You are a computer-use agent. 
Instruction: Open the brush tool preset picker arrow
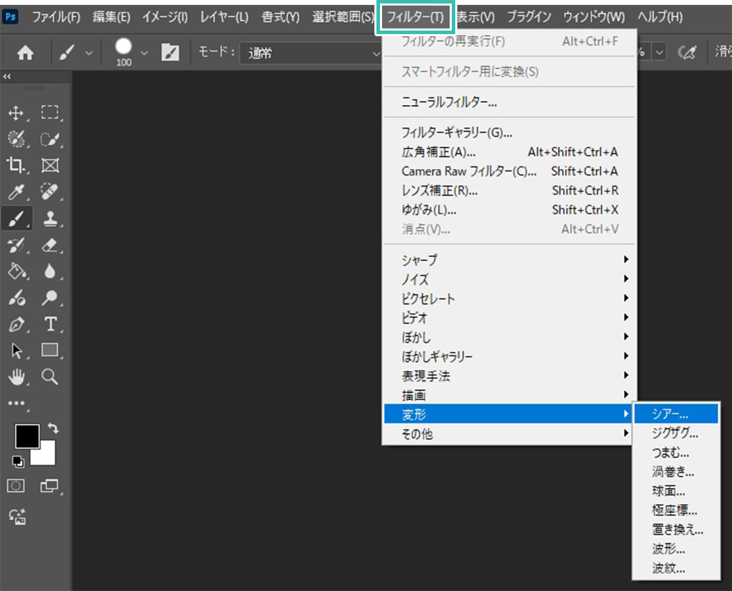(x=89, y=53)
